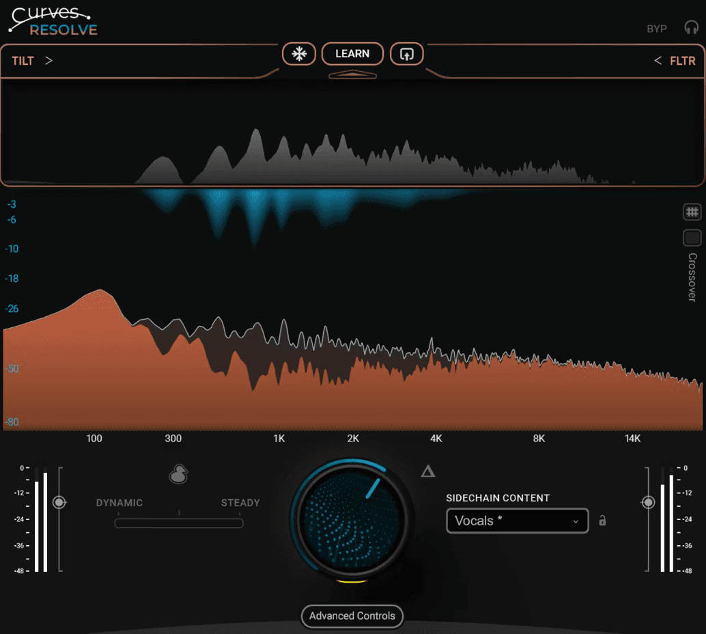Image resolution: width=706 pixels, height=634 pixels.
Task: Click the Curves Resolve logo
Action: [53, 21]
